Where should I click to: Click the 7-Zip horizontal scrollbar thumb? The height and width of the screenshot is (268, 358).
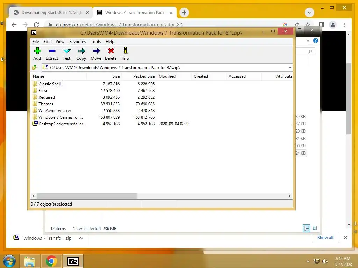pos(87,196)
